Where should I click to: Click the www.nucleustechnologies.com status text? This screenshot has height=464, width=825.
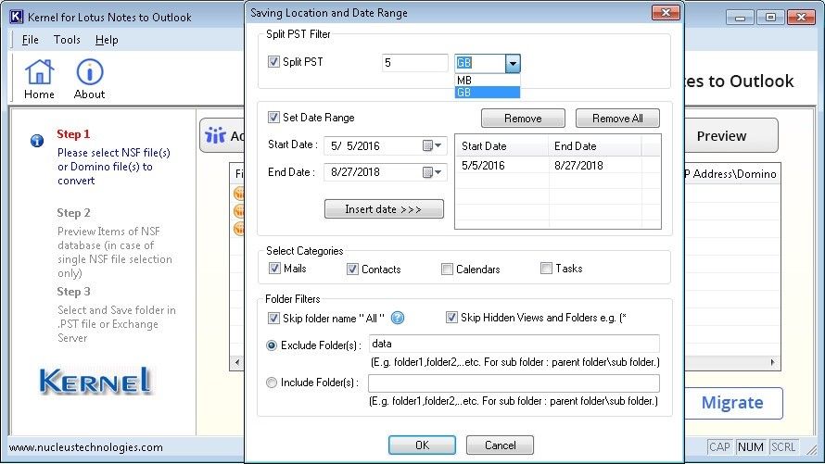(x=86, y=447)
